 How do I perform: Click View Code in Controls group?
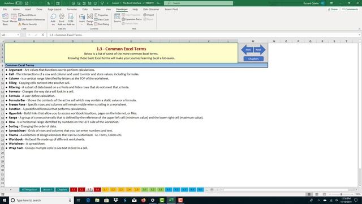tap(102, 20)
